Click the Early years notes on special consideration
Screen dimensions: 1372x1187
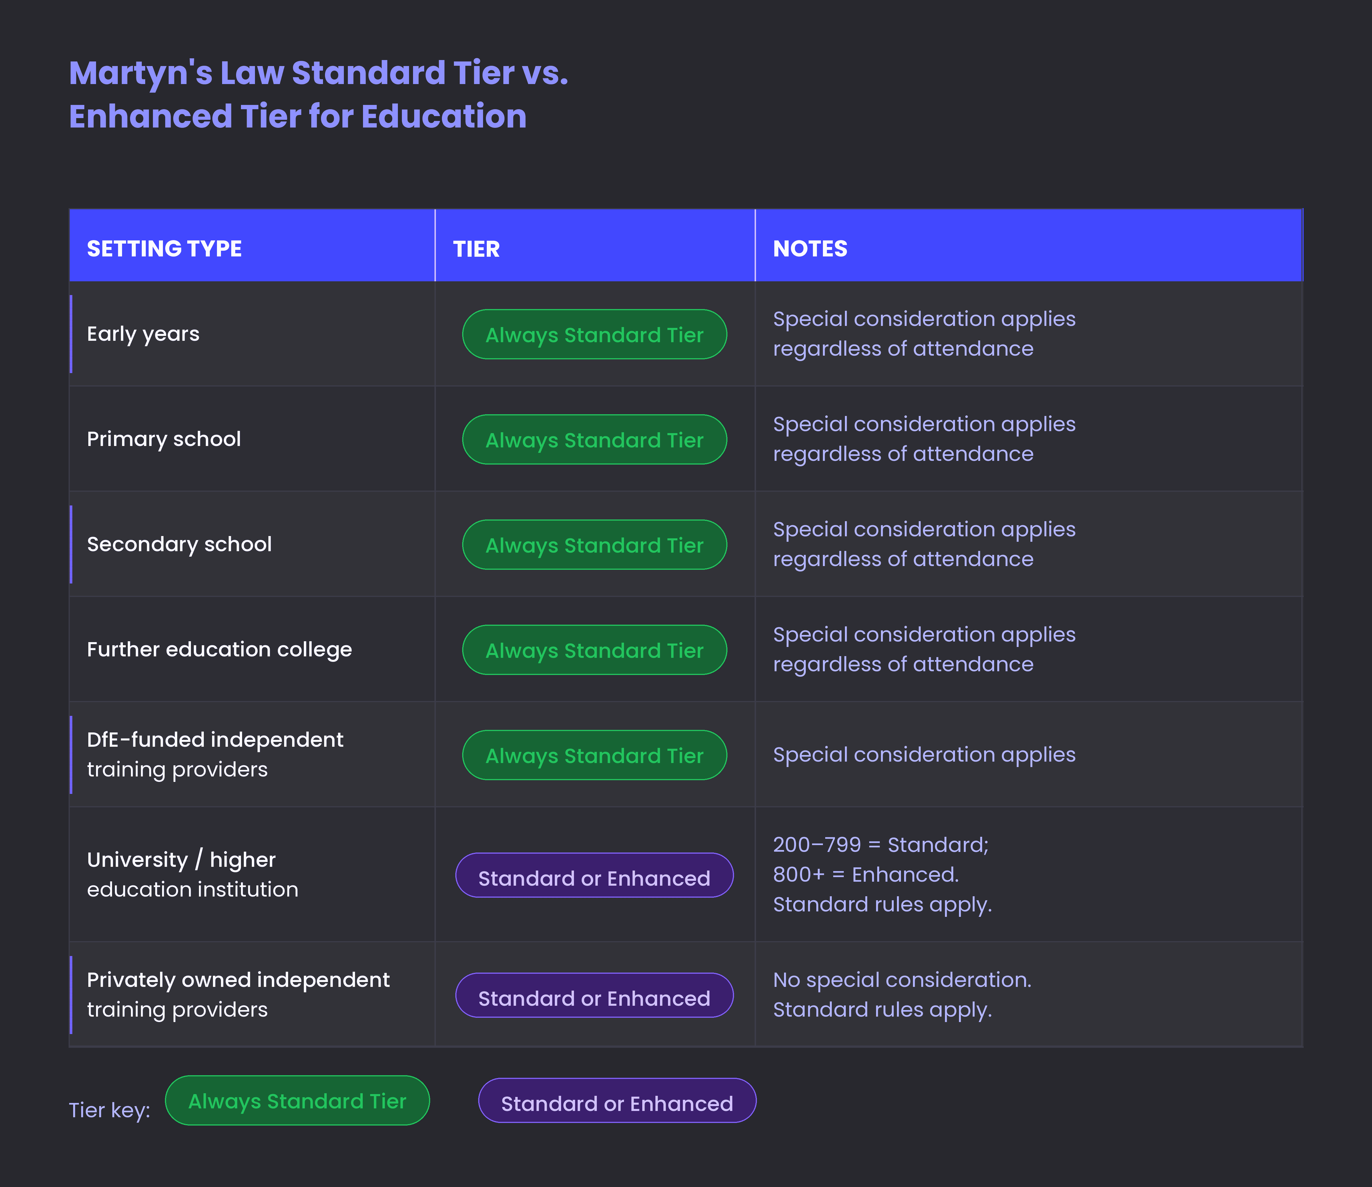coord(924,334)
